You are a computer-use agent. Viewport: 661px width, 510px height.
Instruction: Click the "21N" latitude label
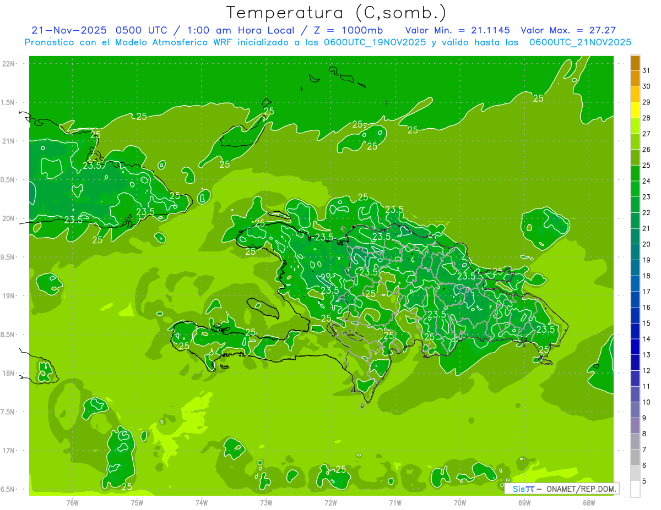pos(8,141)
